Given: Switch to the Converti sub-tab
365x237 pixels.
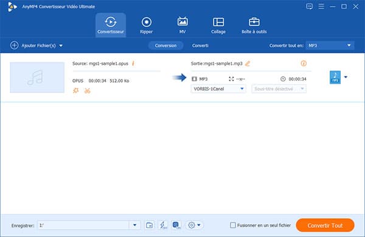Looking at the screenshot, I should 200,46.
